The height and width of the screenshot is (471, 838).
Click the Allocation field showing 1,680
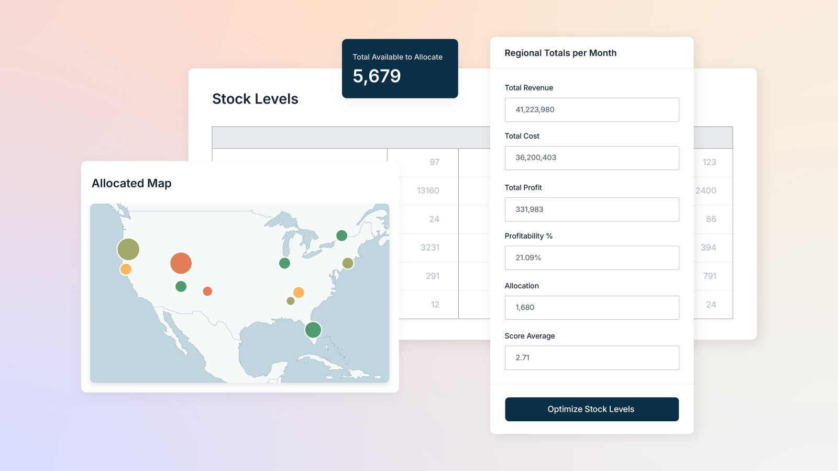(591, 307)
